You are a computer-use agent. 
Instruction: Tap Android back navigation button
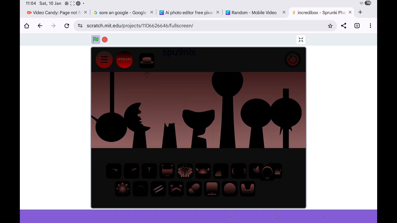pyautogui.click(x=324, y=217)
